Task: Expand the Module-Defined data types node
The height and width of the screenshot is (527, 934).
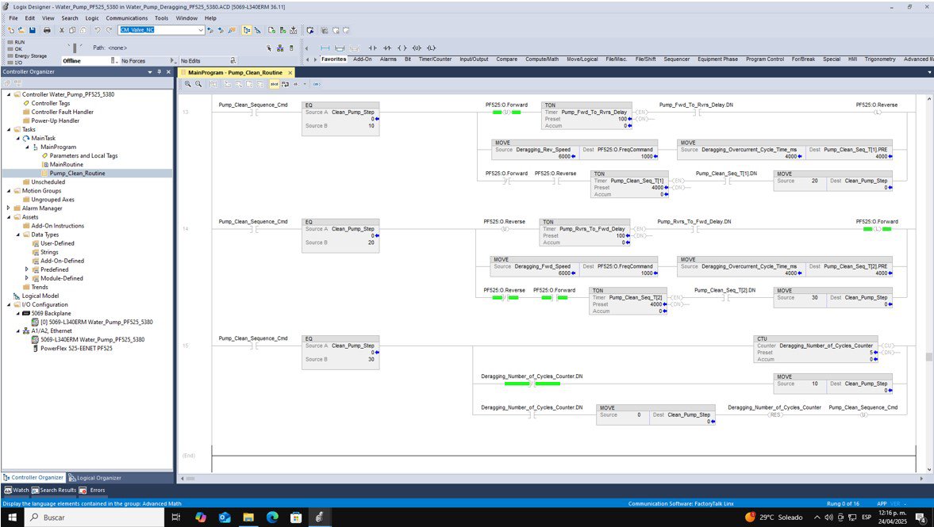Action: tap(27, 278)
